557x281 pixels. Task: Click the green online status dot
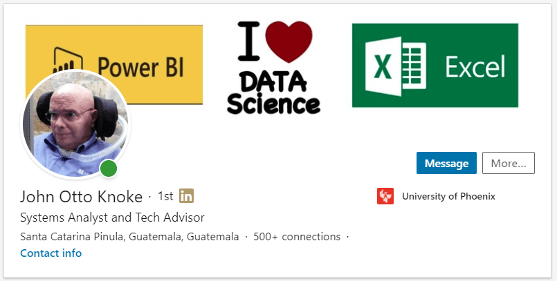[108, 168]
